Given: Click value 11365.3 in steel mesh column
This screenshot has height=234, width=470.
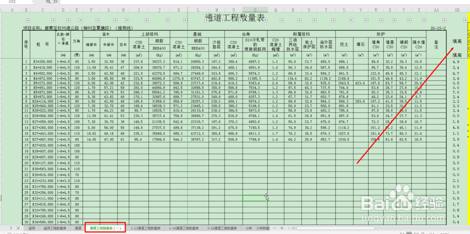Looking at the screenshot, I should [x=255, y=78].
